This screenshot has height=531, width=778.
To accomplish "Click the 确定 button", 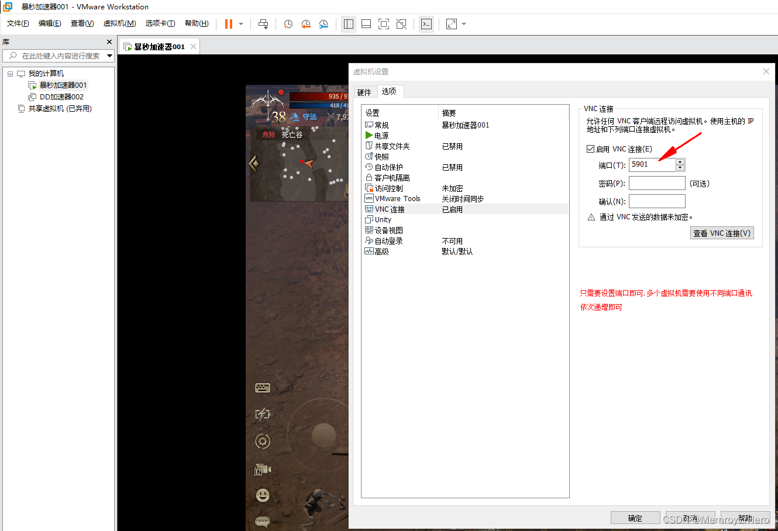I will 635,518.
